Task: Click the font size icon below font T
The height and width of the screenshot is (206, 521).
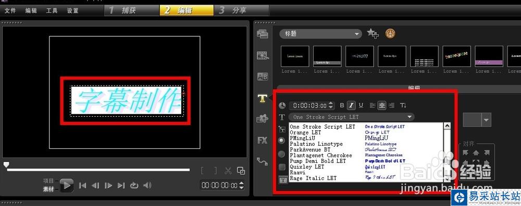Action: [x=282, y=129]
